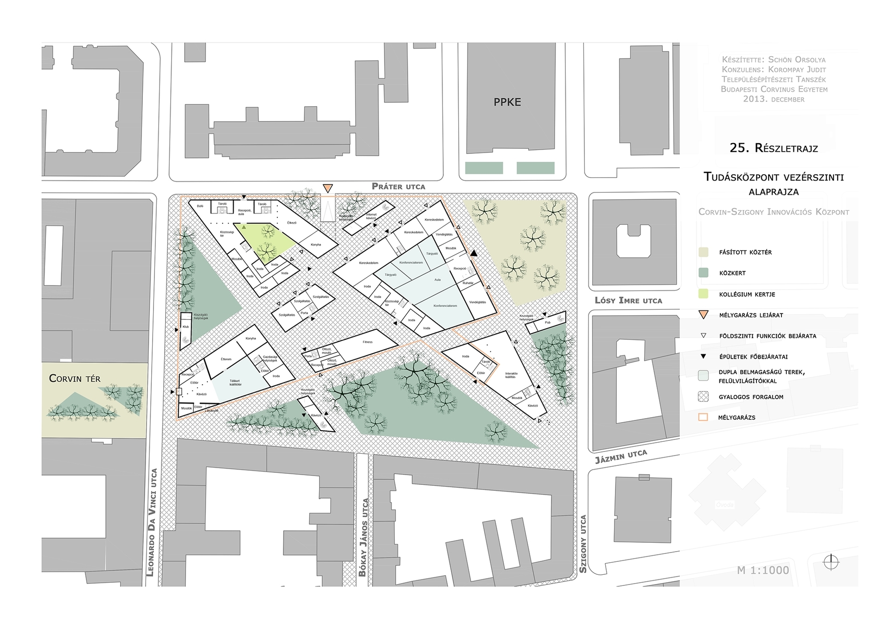
Task: Click the 2013. december date text
Action: (x=774, y=99)
